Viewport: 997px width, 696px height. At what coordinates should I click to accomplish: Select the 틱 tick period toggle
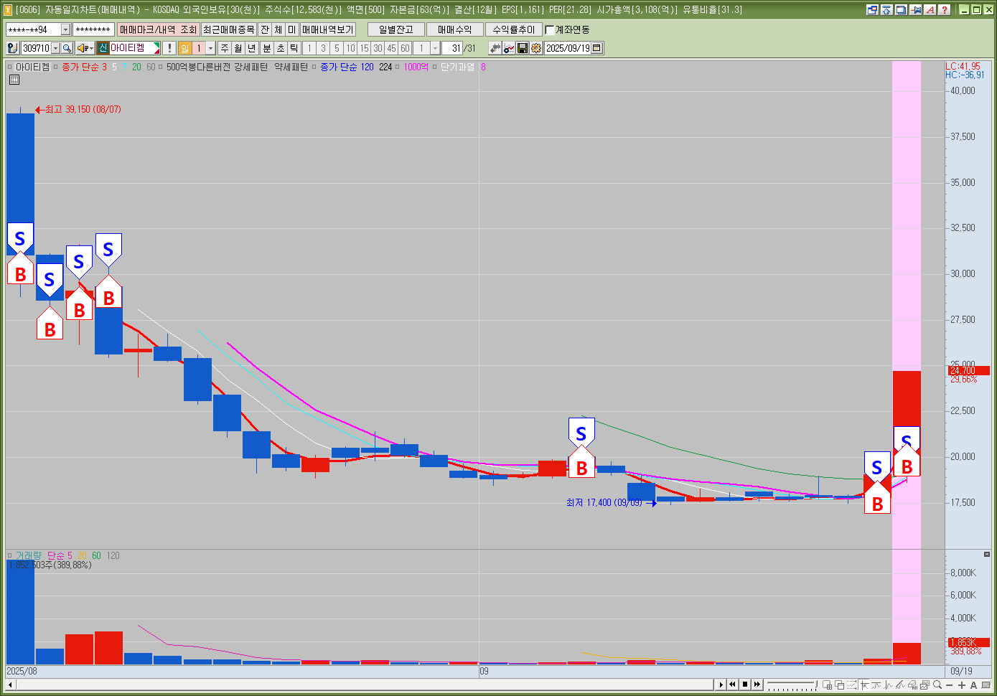point(294,48)
